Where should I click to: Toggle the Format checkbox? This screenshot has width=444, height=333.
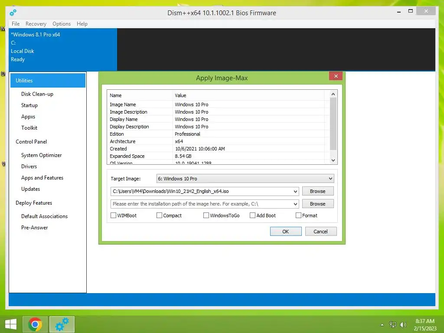[x=298, y=215]
